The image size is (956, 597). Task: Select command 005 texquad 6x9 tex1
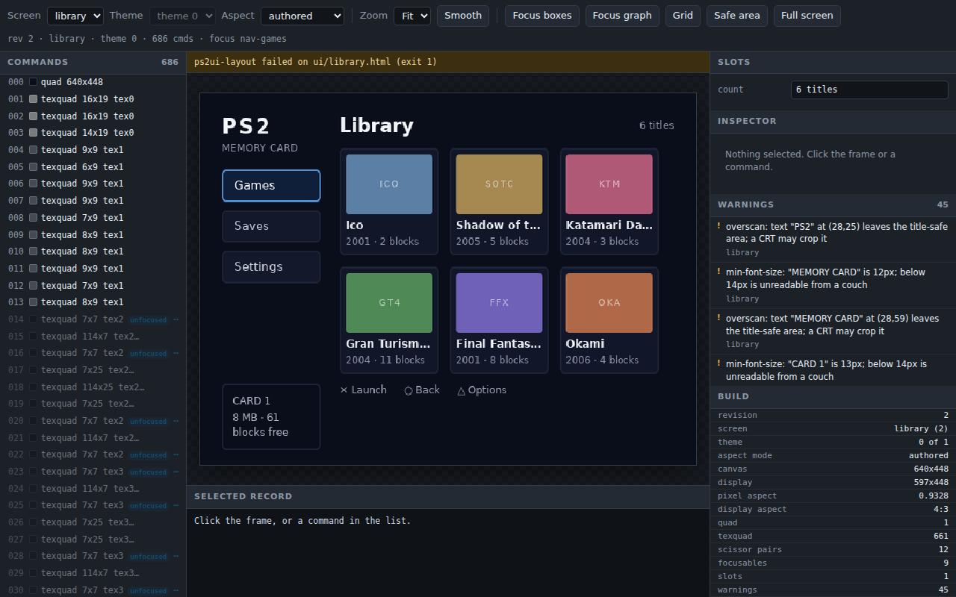(93, 167)
